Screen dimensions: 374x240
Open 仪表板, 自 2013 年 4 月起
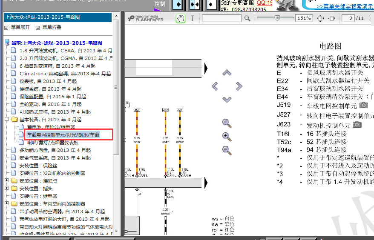coord(48,81)
